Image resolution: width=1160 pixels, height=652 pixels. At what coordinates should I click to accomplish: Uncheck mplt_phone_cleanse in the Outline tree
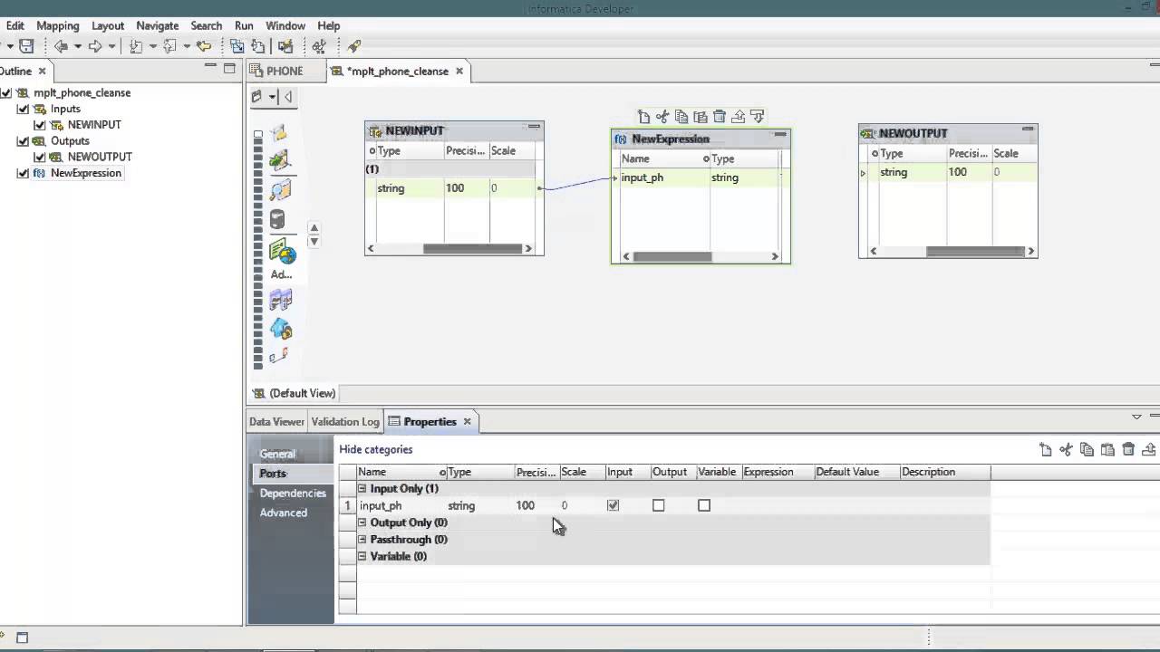(x=6, y=92)
